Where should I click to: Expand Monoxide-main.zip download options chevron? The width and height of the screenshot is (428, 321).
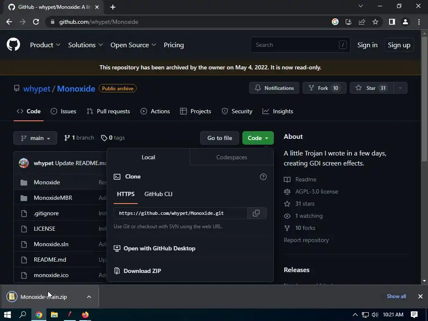89,297
